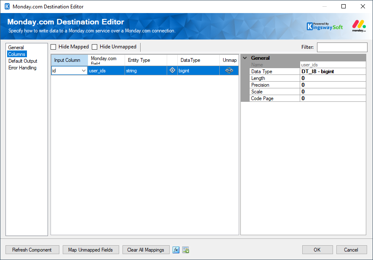
Task: Confirm with the OK button
Action: pos(317,250)
